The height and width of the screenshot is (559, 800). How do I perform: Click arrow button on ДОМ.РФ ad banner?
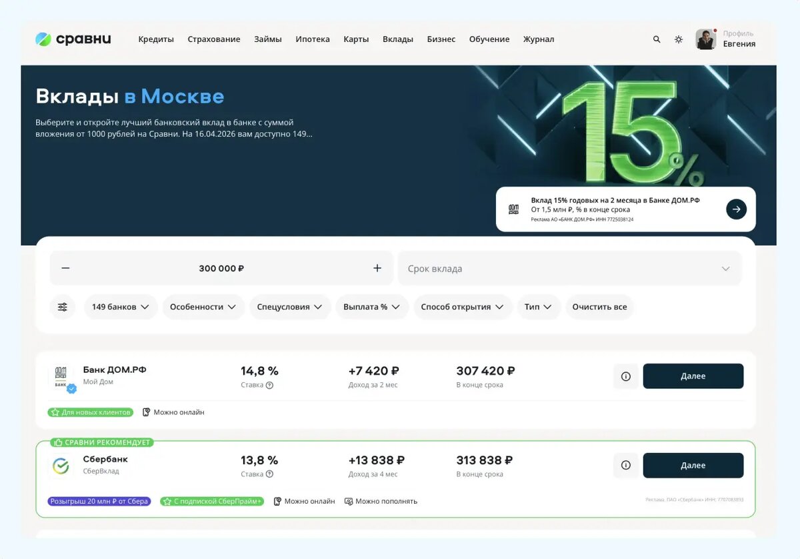[x=736, y=209]
